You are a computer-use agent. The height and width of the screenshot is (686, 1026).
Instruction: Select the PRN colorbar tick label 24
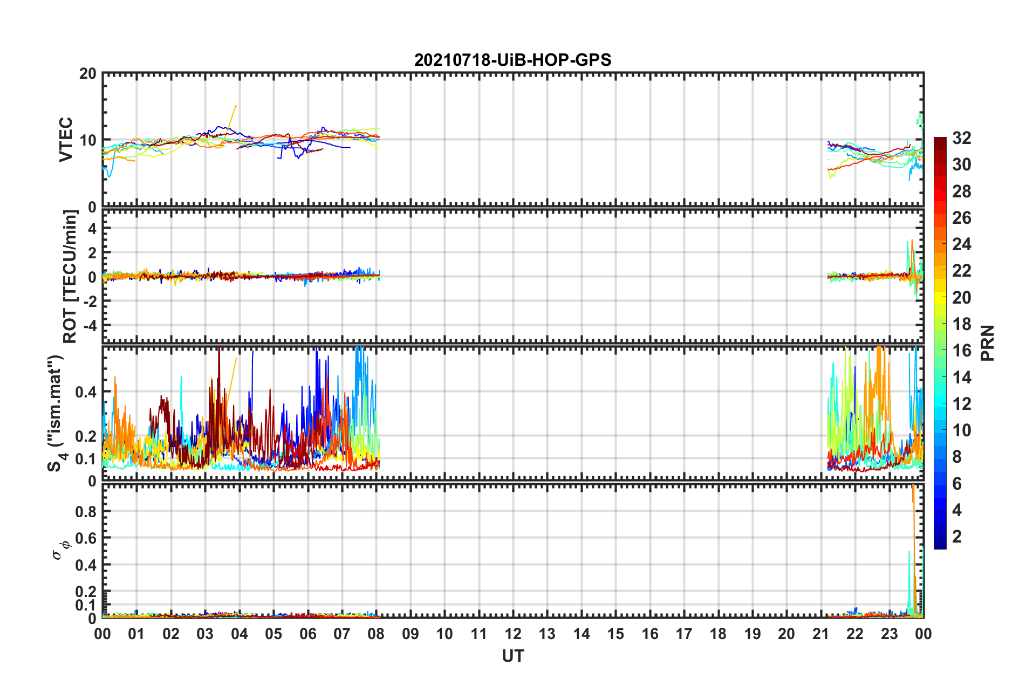[x=961, y=244]
